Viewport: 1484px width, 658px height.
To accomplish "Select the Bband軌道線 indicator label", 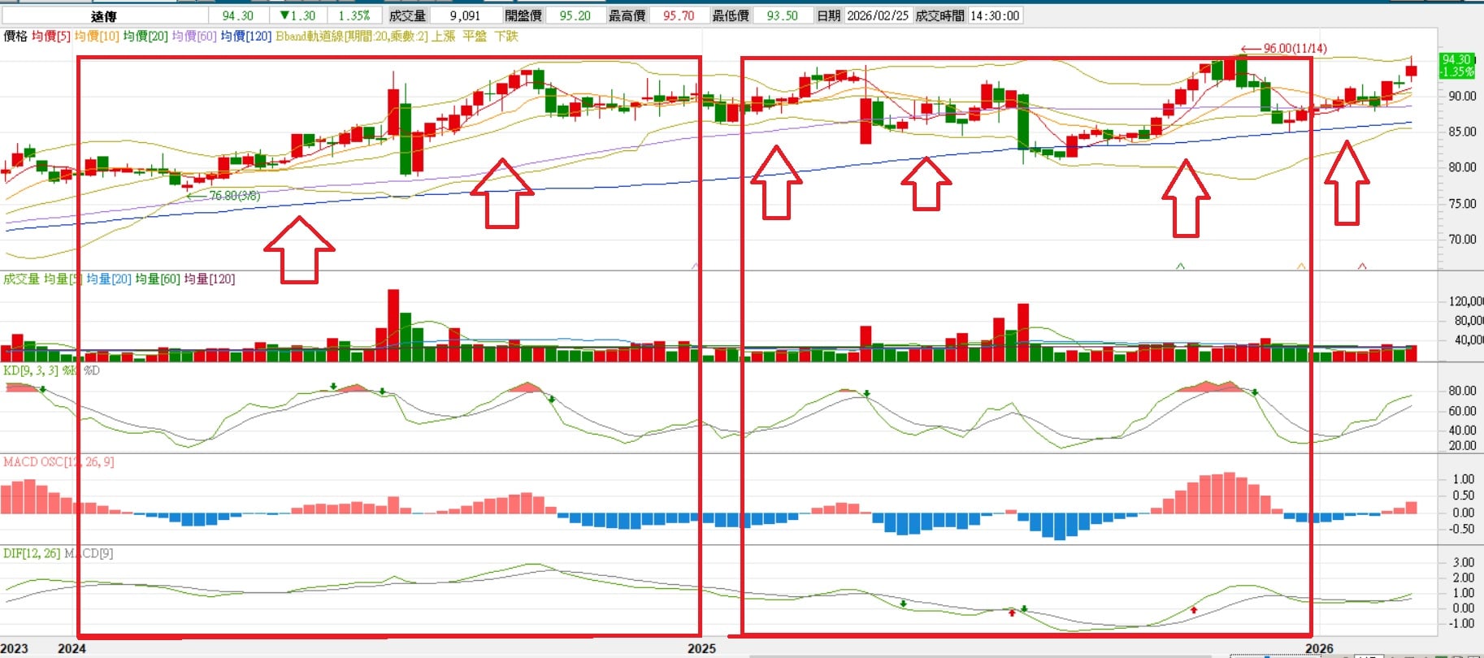I will click(x=351, y=37).
